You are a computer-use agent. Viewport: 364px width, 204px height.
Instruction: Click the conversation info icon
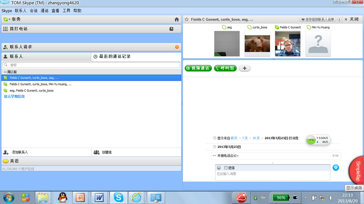point(339,19)
